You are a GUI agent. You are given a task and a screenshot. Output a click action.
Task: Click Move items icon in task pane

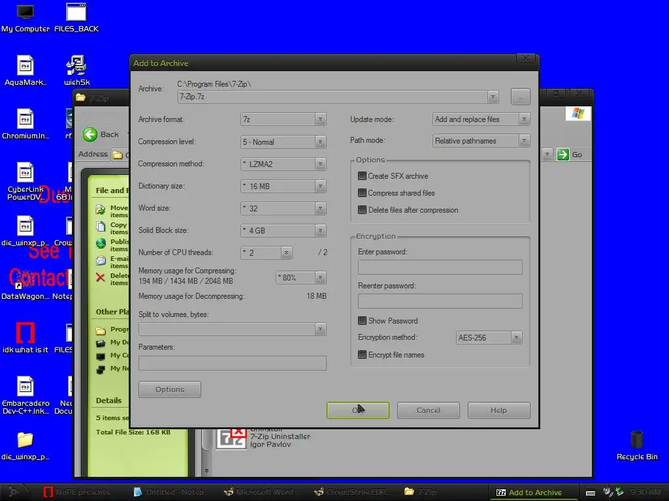pyautogui.click(x=100, y=209)
